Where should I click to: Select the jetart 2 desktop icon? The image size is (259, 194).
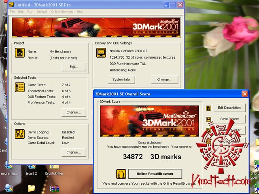click(x=32, y=170)
